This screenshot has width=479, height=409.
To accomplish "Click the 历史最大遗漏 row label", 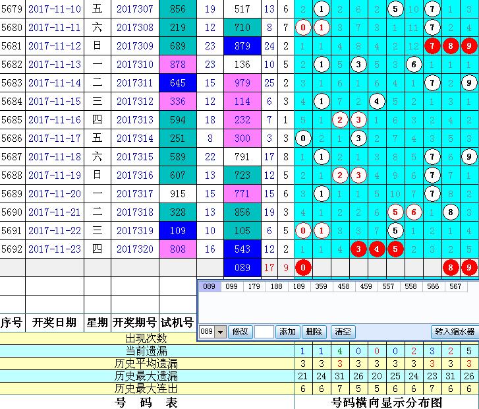I will coord(146,376).
